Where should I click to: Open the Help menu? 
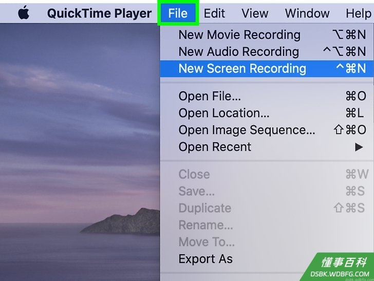tap(359, 13)
